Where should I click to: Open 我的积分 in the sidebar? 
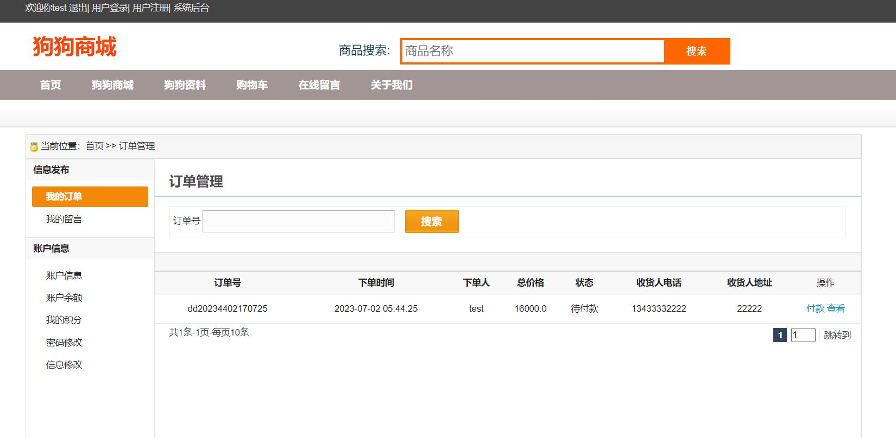(64, 320)
